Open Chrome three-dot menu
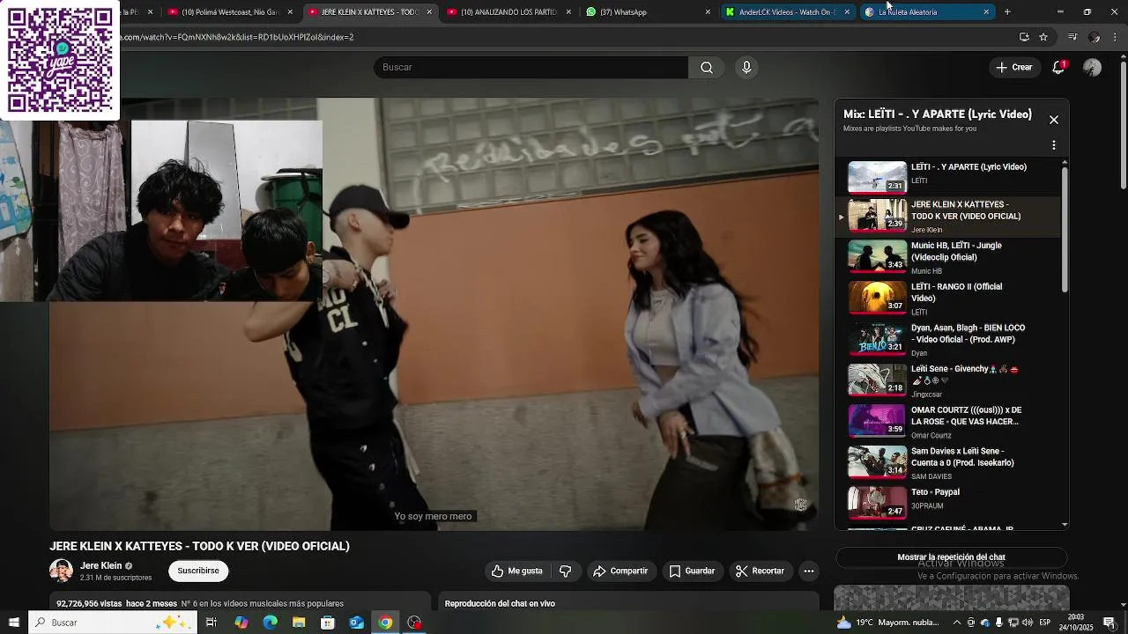The height and width of the screenshot is (634, 1128). [1116, 37]
